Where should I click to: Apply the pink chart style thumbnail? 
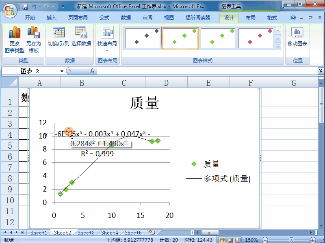pos(256,38)
